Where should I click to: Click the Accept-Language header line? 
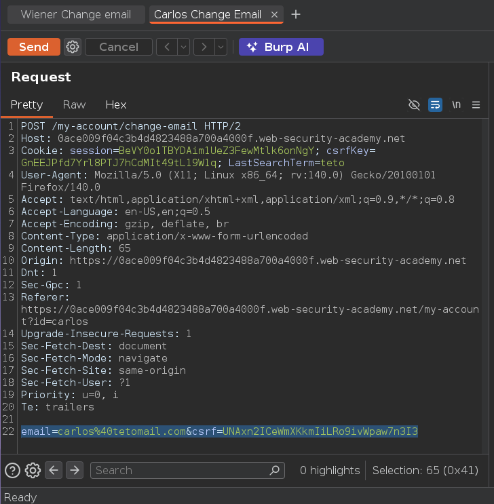point(115,212)
